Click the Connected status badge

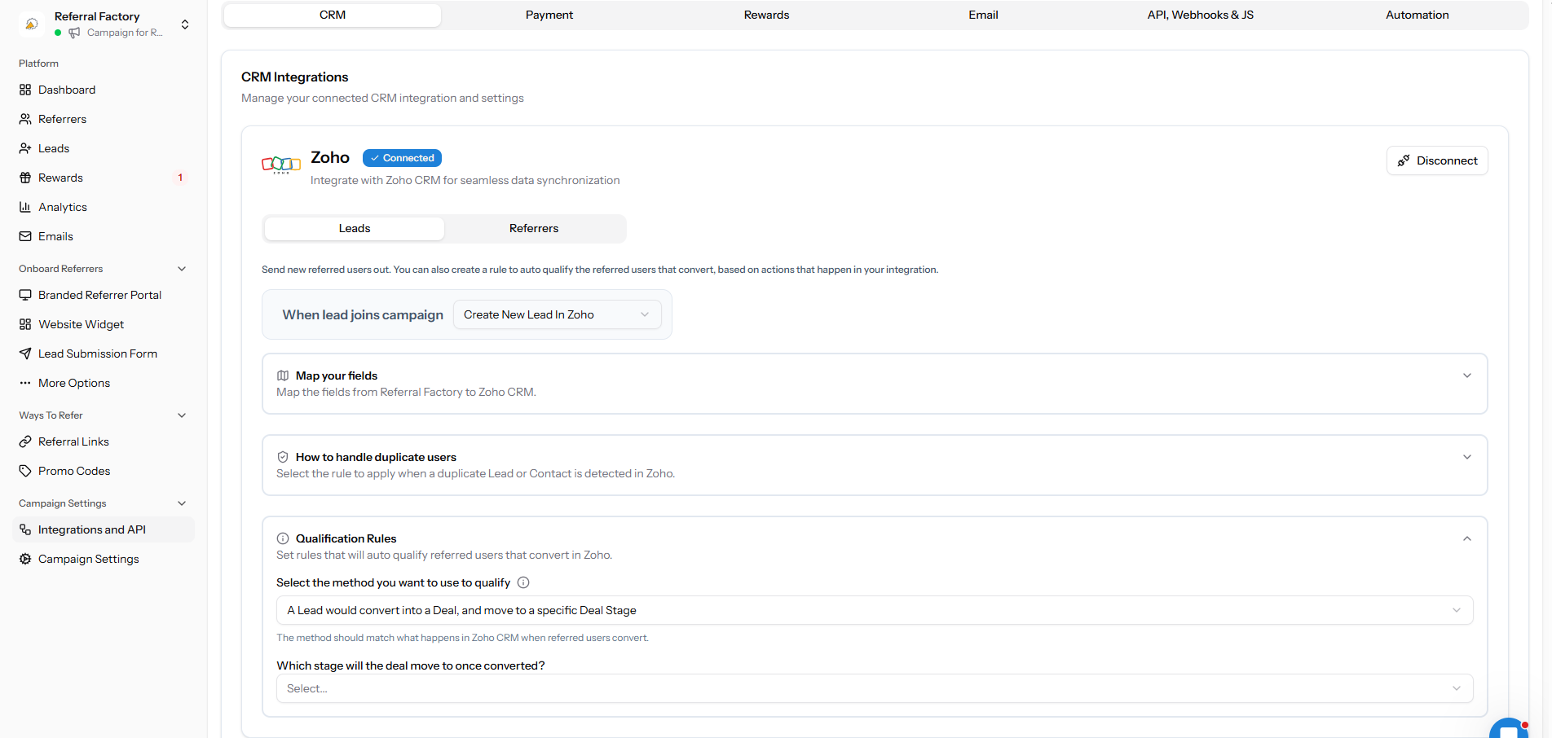[402, 158]
